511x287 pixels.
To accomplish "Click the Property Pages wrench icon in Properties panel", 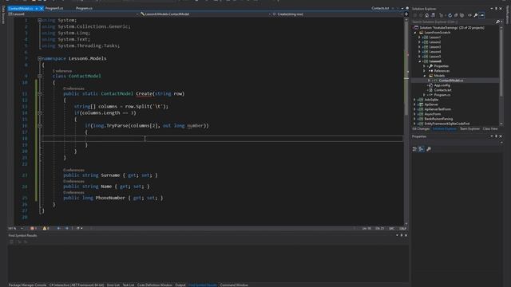I will [x=429, y=149].
